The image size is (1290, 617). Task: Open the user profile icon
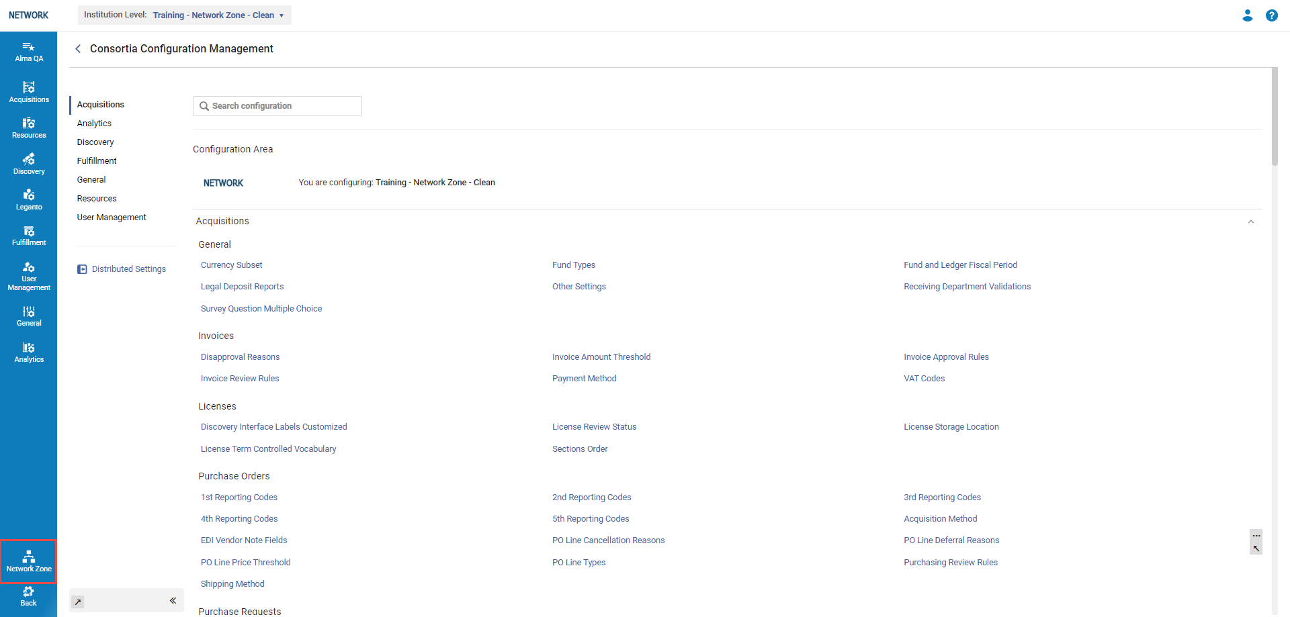[x=1247, y=15]
